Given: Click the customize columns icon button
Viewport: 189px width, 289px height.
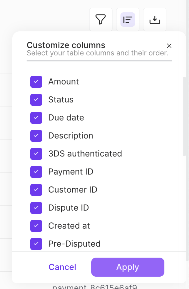Looking at the screenshot, I should pos(128,20).
